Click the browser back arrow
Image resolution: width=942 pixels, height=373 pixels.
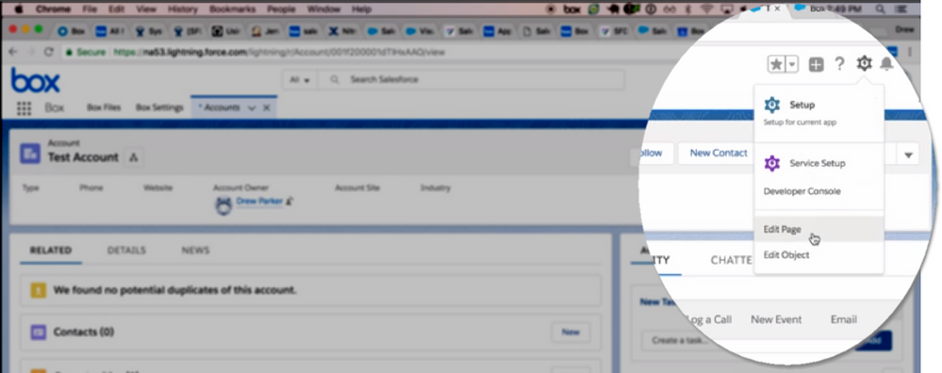[12, 52]
